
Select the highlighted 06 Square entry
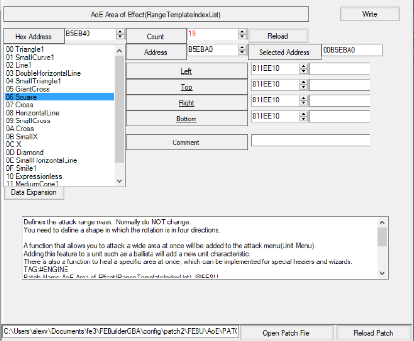[x=60, y=97]
